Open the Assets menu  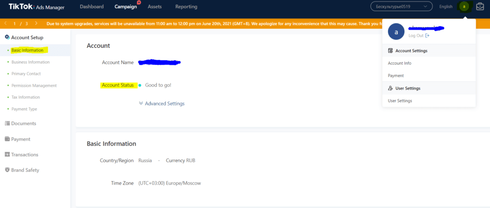[155, 7]
